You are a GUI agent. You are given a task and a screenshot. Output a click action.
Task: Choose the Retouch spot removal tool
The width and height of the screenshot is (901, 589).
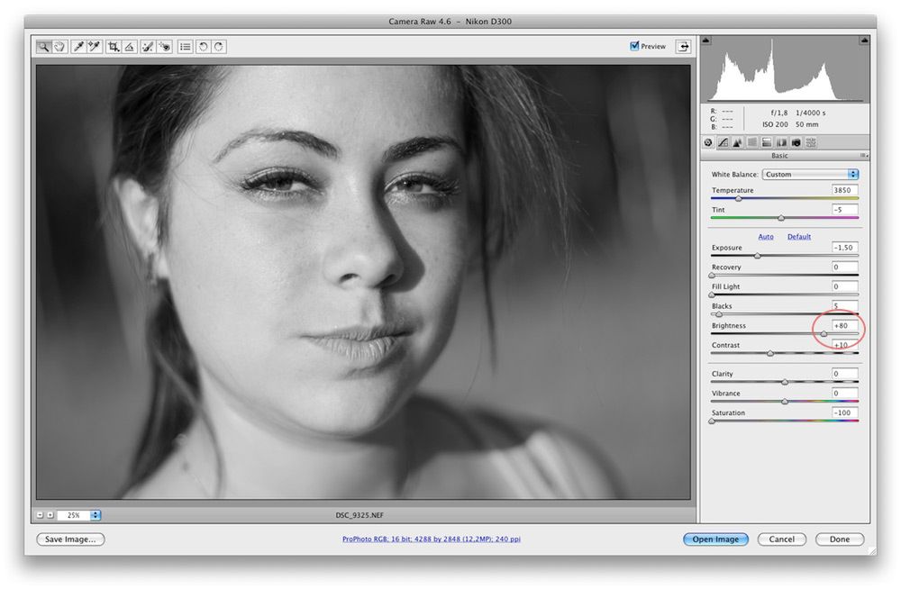click(x=149, y=47)
